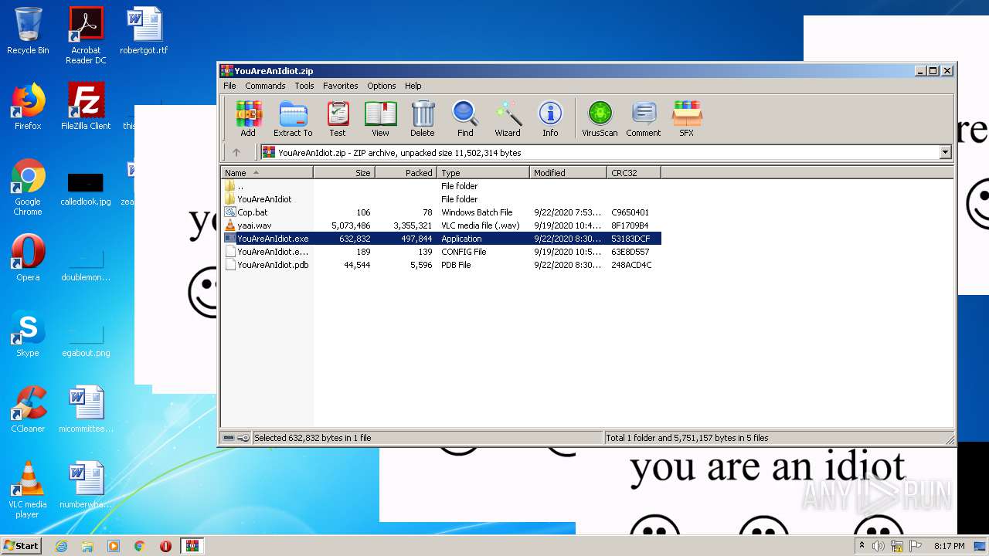Open robertgot.rtf desktop file

click(x=144, y=31)
